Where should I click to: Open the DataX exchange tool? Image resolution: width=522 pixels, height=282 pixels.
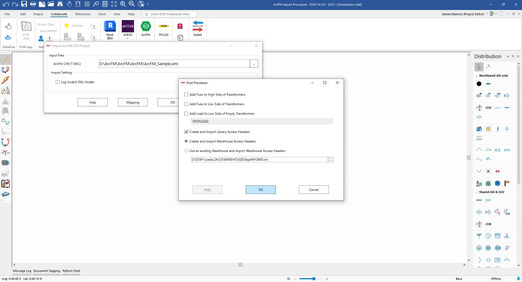198,27
